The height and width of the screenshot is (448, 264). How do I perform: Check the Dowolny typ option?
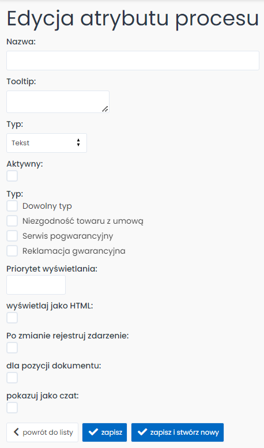point(12,206)
